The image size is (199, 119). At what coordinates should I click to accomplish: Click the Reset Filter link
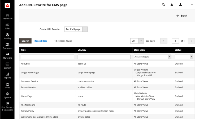tap(41, 41)
